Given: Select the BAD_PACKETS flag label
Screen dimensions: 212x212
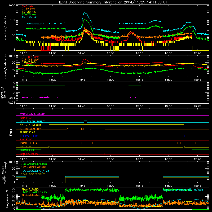Looking at the screenshot, I should (29, 154).
